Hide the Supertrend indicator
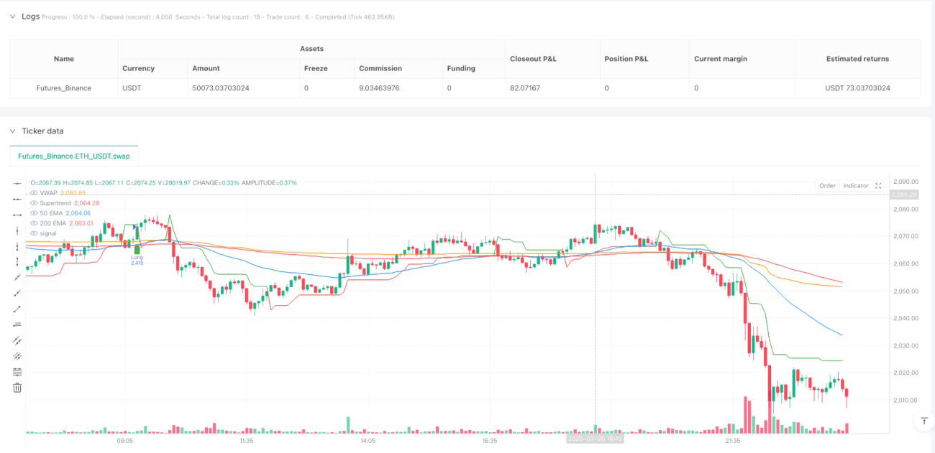Screen dimensions: 935x453 click(34, 203)
